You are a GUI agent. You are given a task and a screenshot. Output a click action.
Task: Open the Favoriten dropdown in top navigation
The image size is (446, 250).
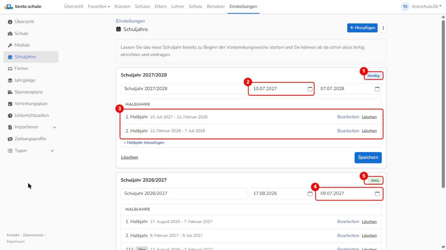99,6
